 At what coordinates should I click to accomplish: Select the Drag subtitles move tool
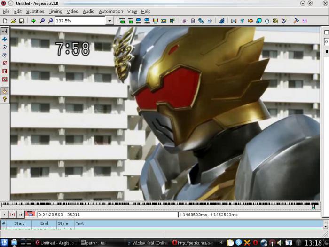click(x=5, y=39)
